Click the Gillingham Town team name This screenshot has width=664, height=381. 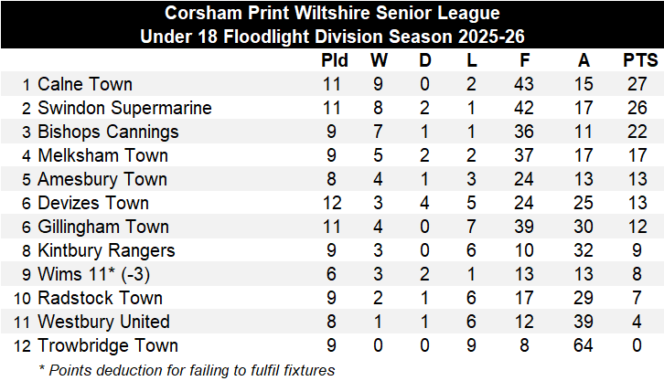click(x=102, y=227)
